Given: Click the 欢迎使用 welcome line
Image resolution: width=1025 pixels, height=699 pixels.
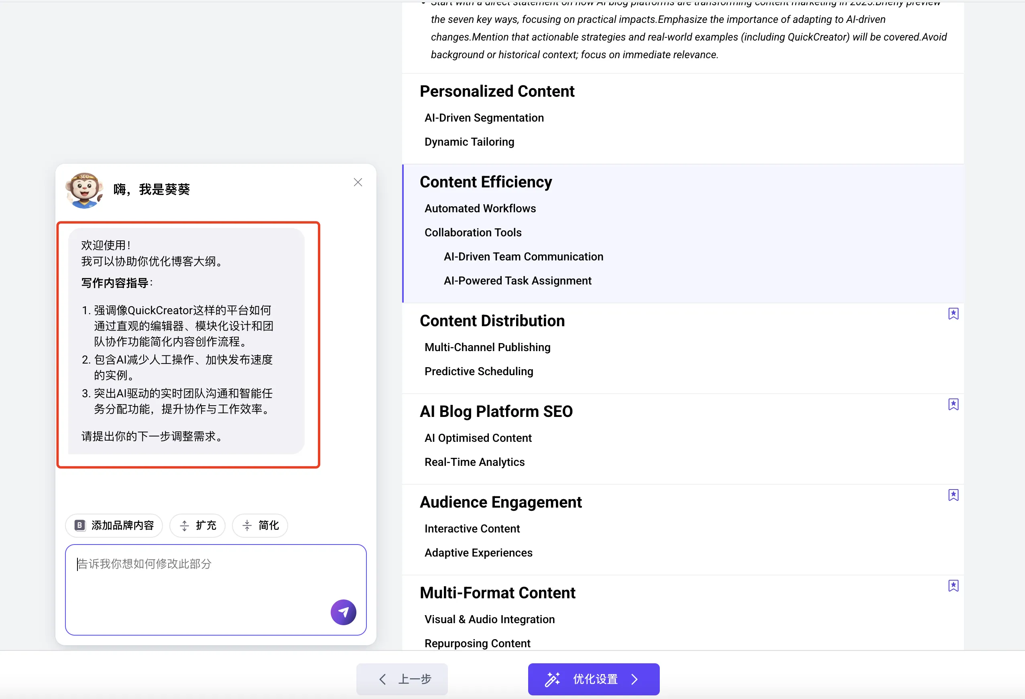Looking at the screenshot, I should pyautogui.click(x=106, y=245).
